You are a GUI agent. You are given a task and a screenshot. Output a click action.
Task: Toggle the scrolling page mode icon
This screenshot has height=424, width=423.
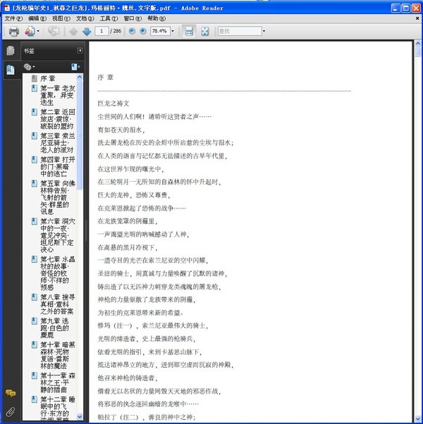point(189,32)
